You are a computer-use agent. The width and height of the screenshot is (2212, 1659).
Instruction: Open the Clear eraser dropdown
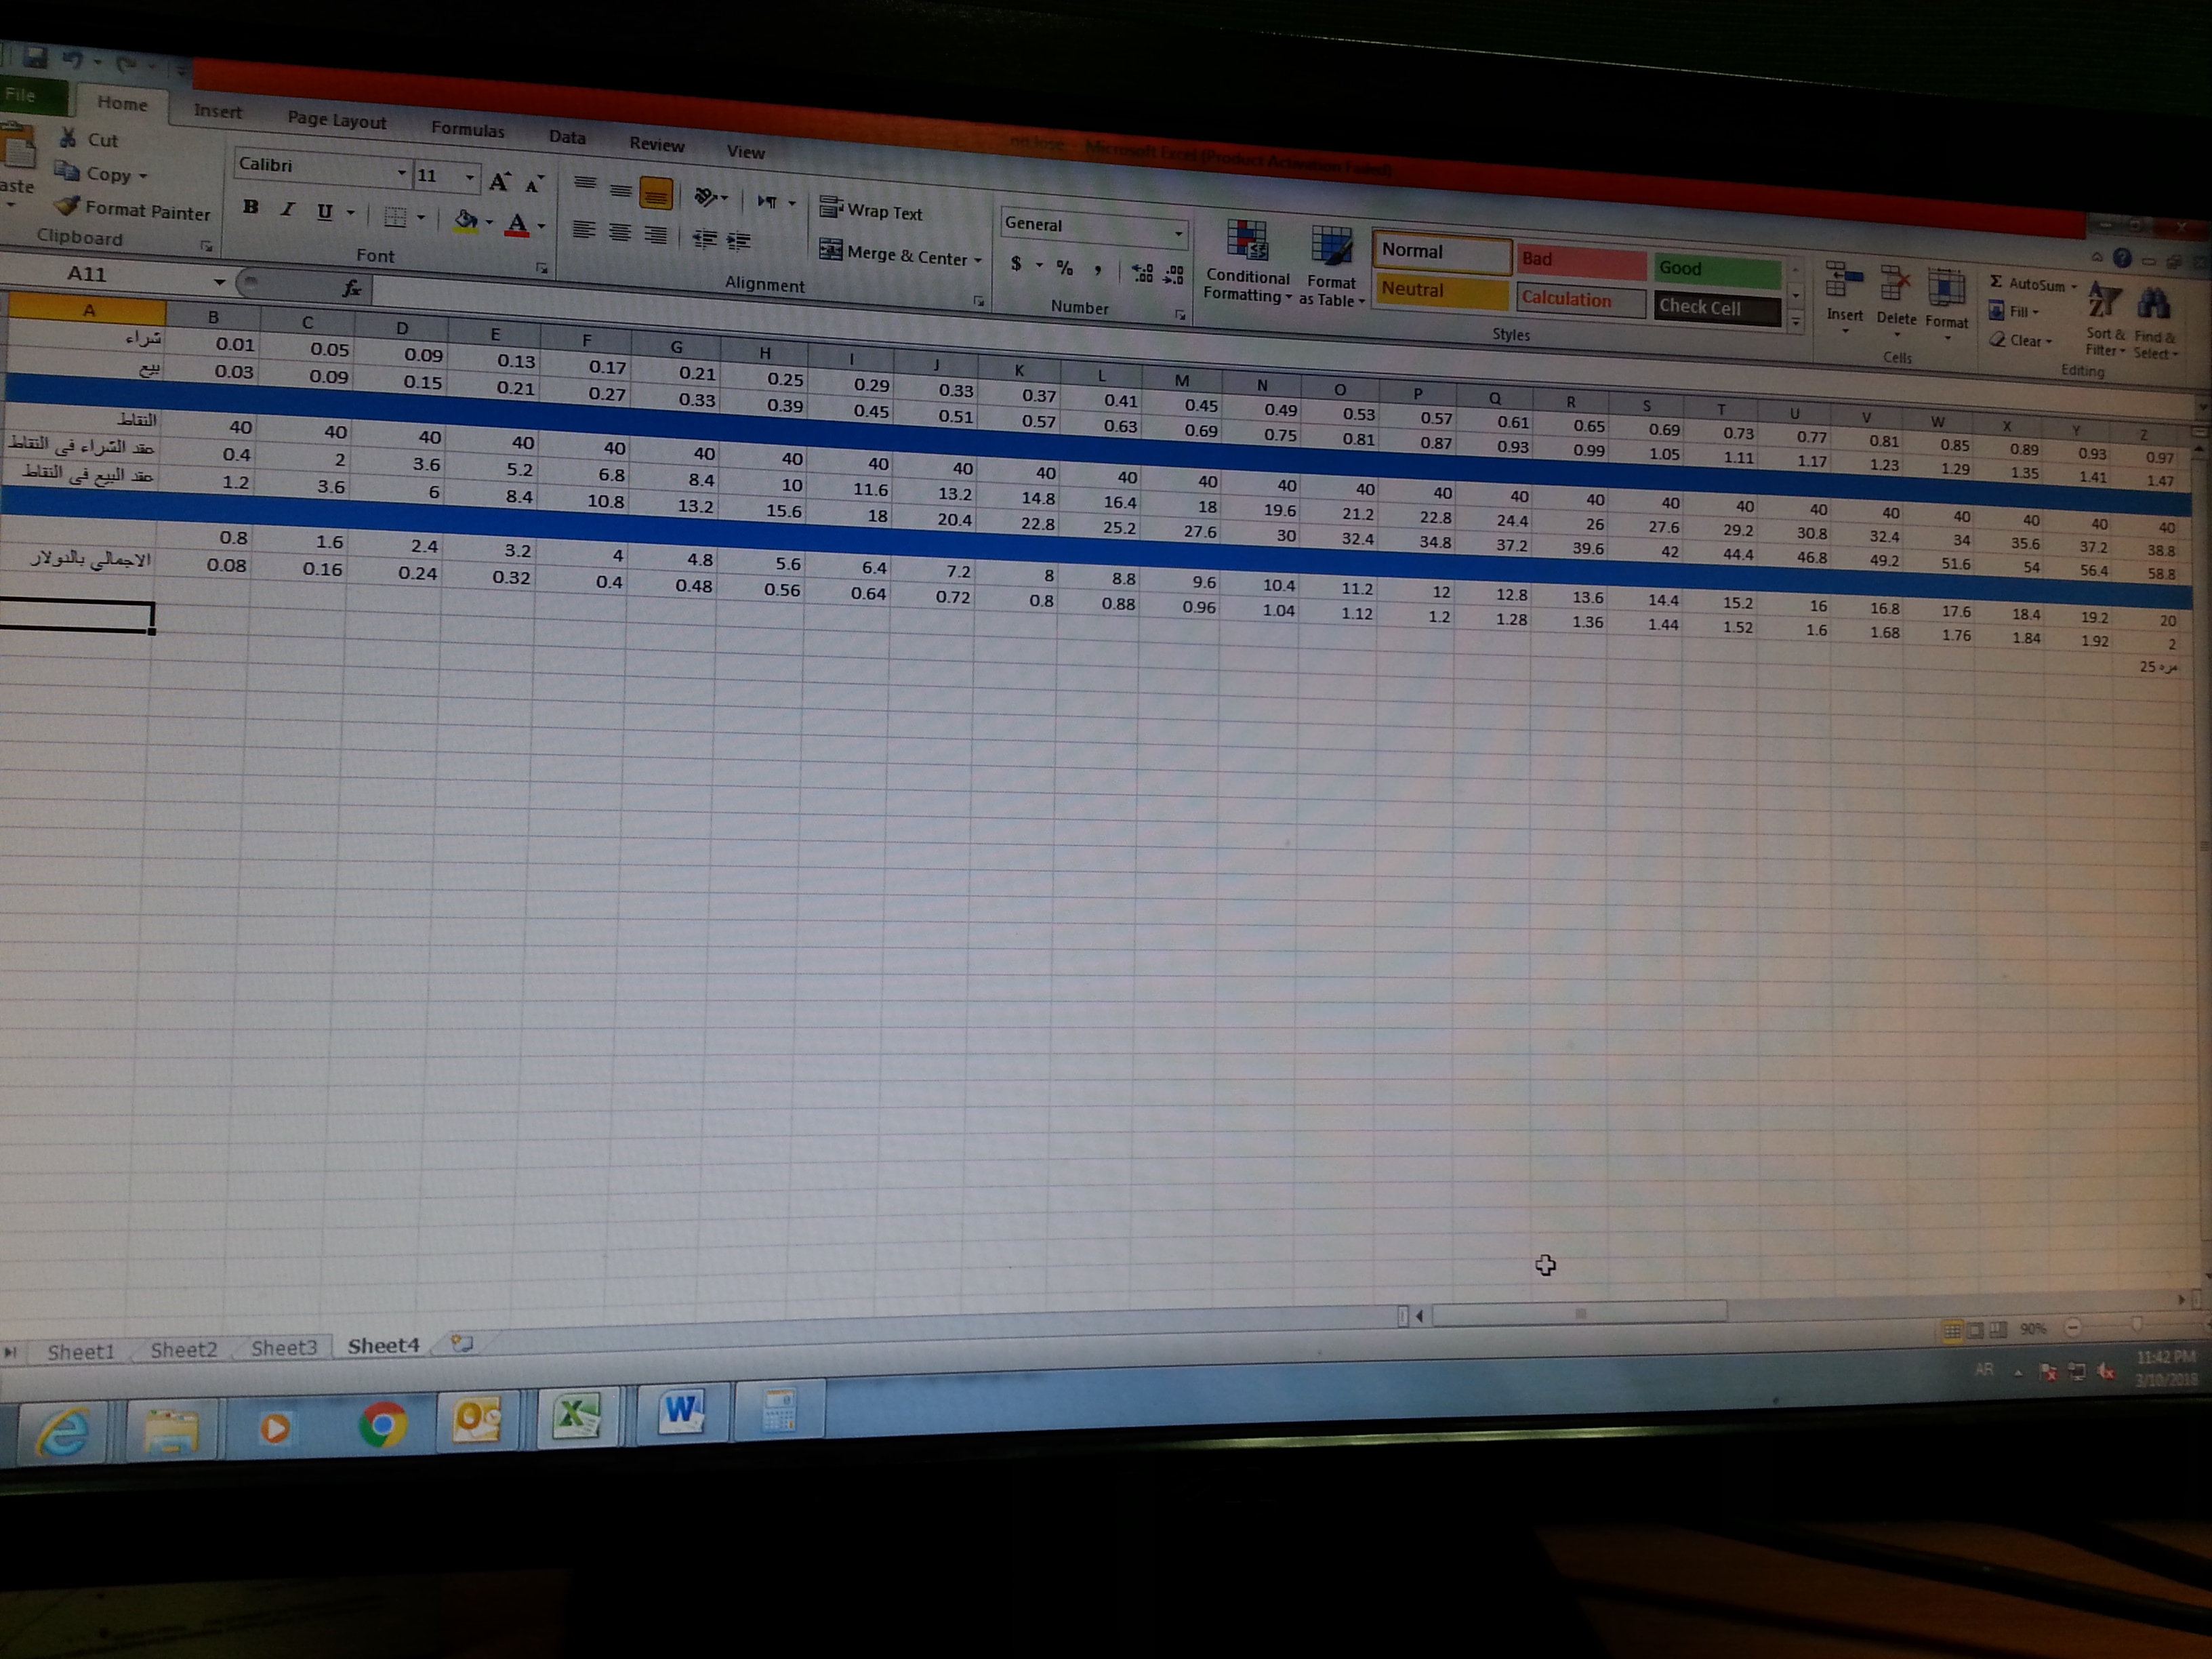2020,340
